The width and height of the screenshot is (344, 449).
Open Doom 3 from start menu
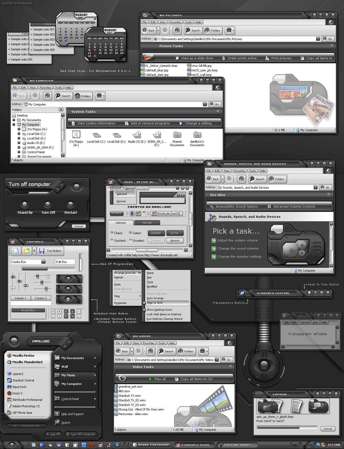coord(15,393)
